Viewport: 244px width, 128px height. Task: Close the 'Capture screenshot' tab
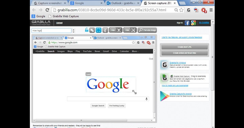65,3
